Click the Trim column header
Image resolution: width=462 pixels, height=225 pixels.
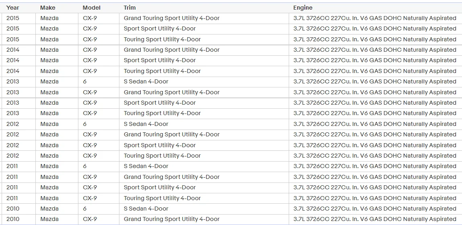point(129,8)
